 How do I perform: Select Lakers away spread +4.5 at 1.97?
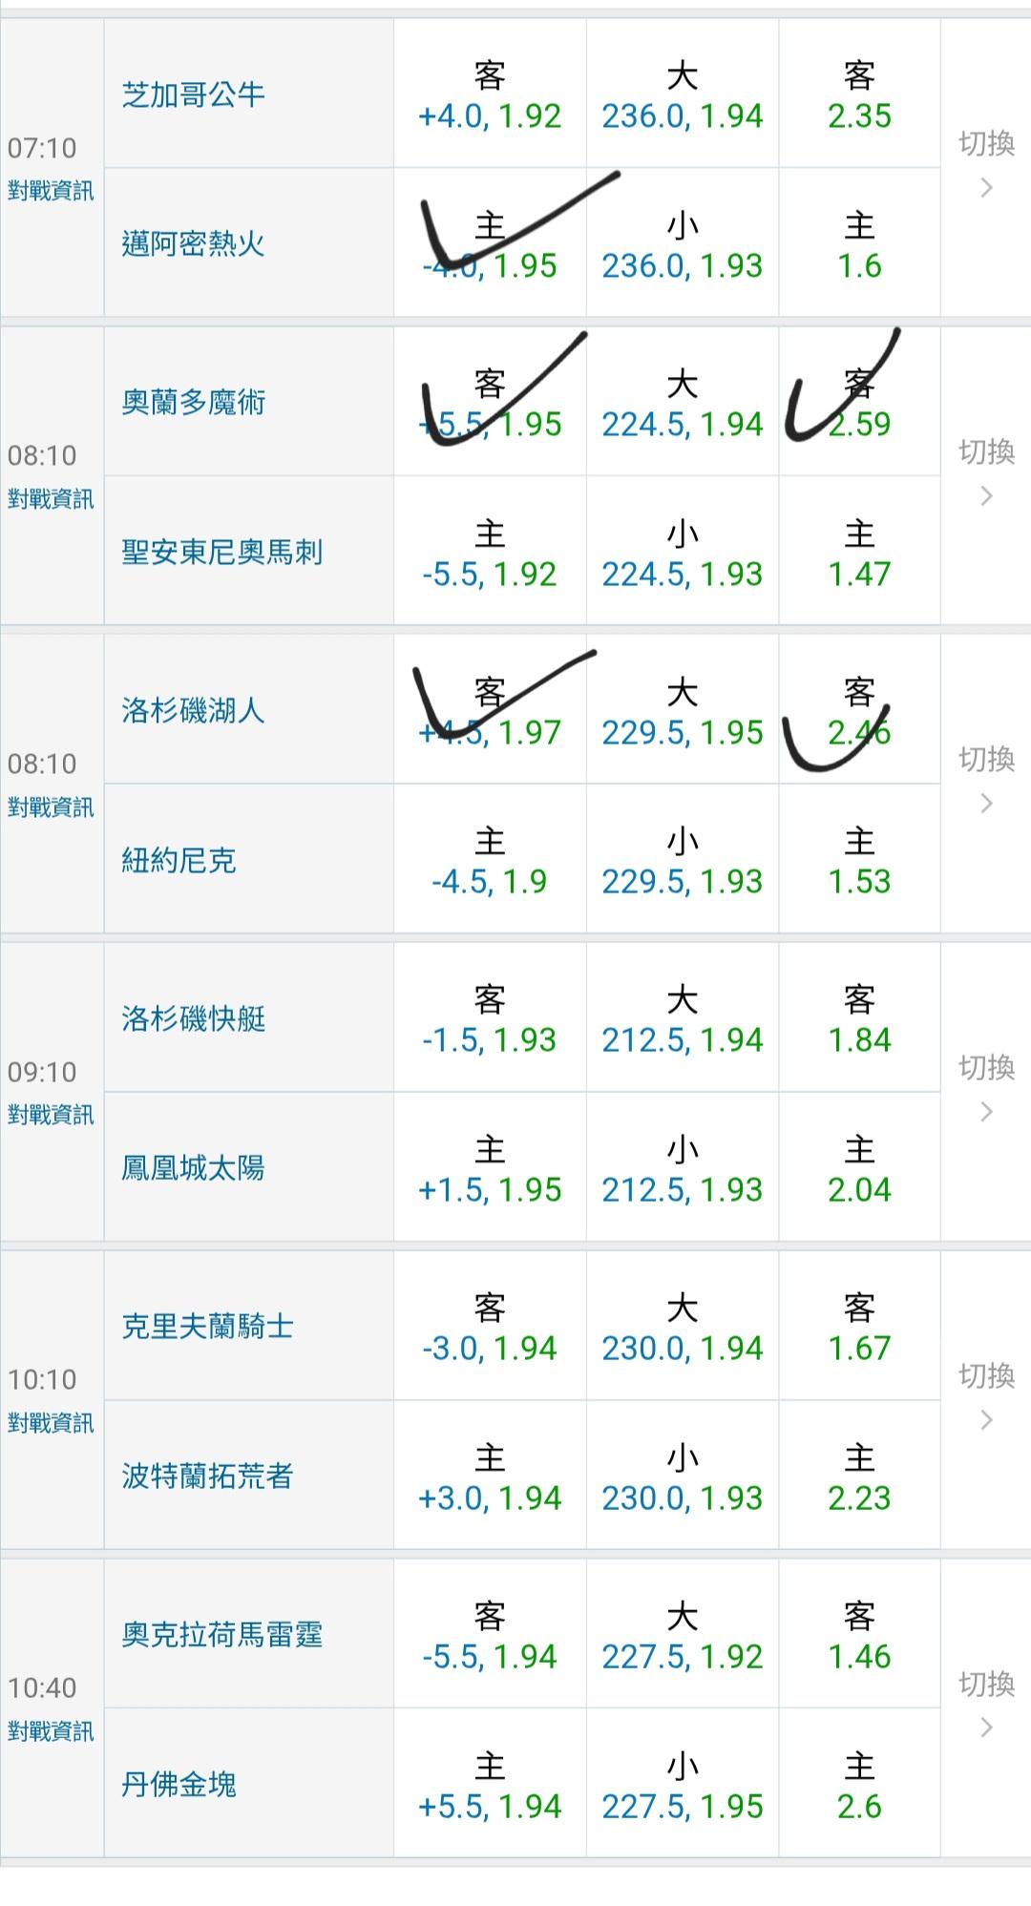click(490, 712)
